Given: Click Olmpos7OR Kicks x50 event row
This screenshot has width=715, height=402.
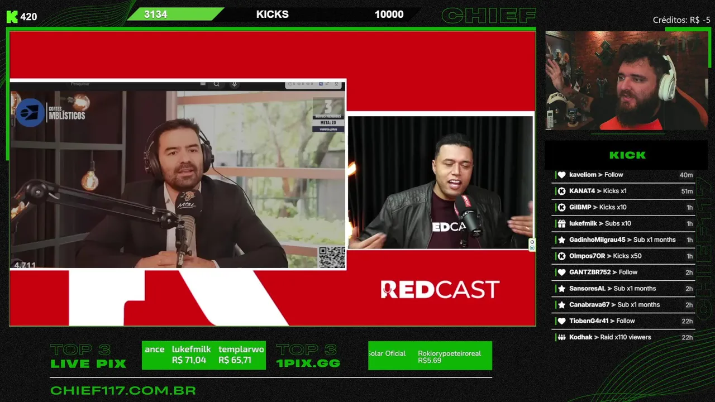Looking at the screenshot, I should click(x=624, y=256).
